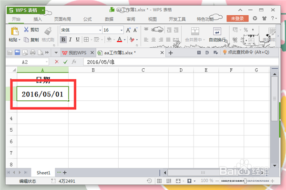Click the find command search box
The width and height of the screenshot is (286, 190).
246,53
